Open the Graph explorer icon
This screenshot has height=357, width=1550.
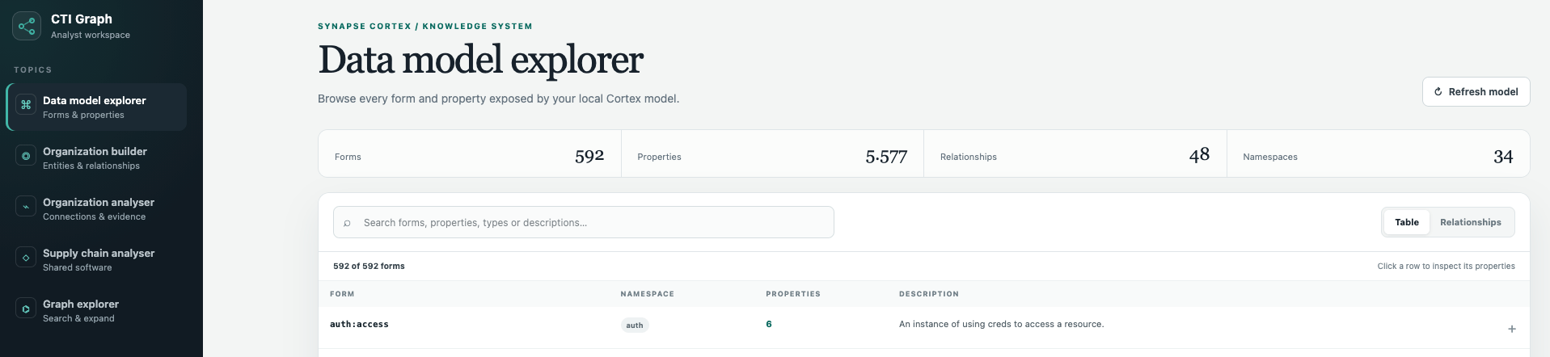[26, 309]
